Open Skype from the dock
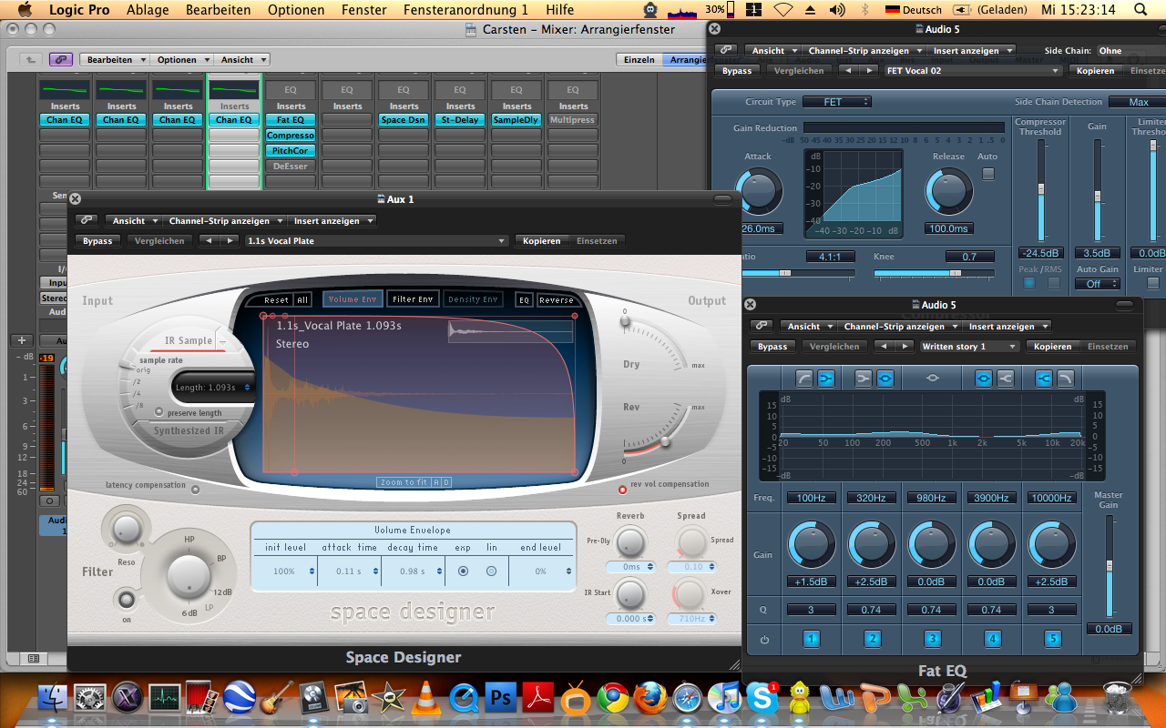 (x=762, y=698)
